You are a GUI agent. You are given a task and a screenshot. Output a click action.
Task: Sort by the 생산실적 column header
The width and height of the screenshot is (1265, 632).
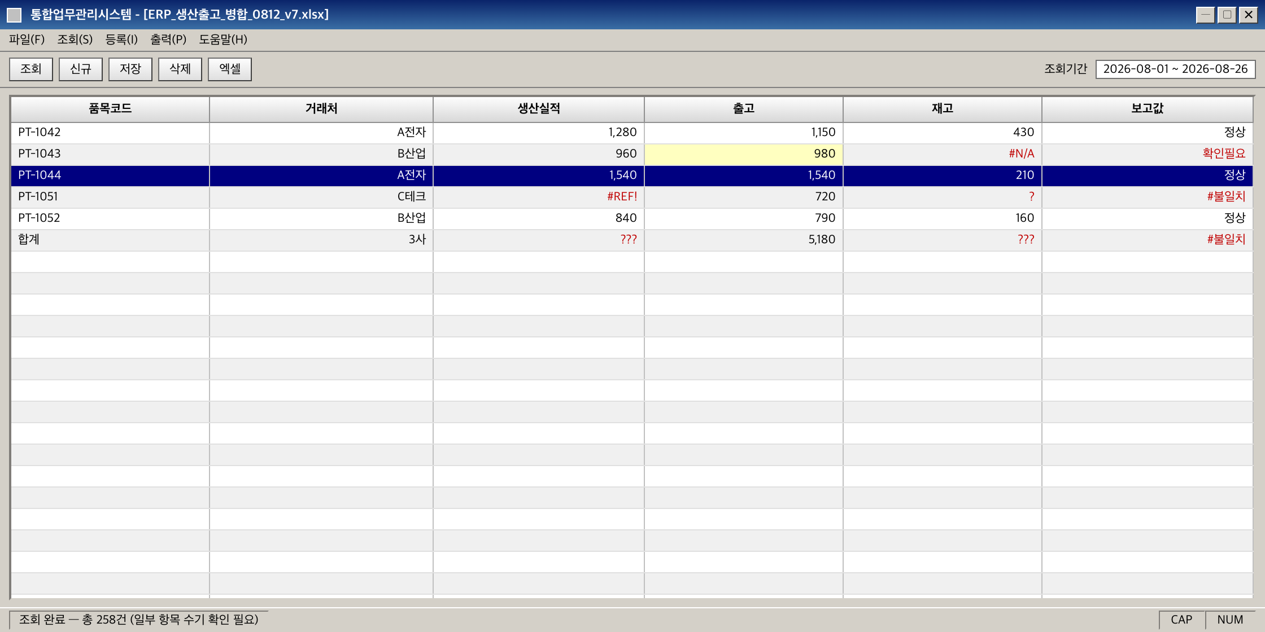539,109
